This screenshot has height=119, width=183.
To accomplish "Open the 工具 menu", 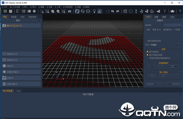I will coord(58,7).
